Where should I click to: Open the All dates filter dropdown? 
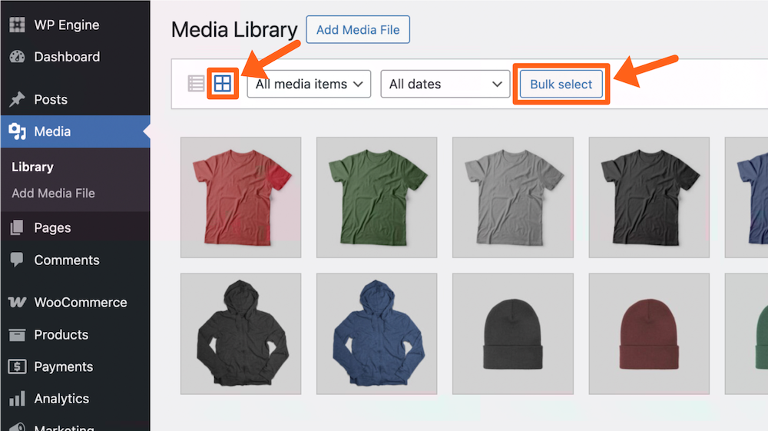[445, 85]
